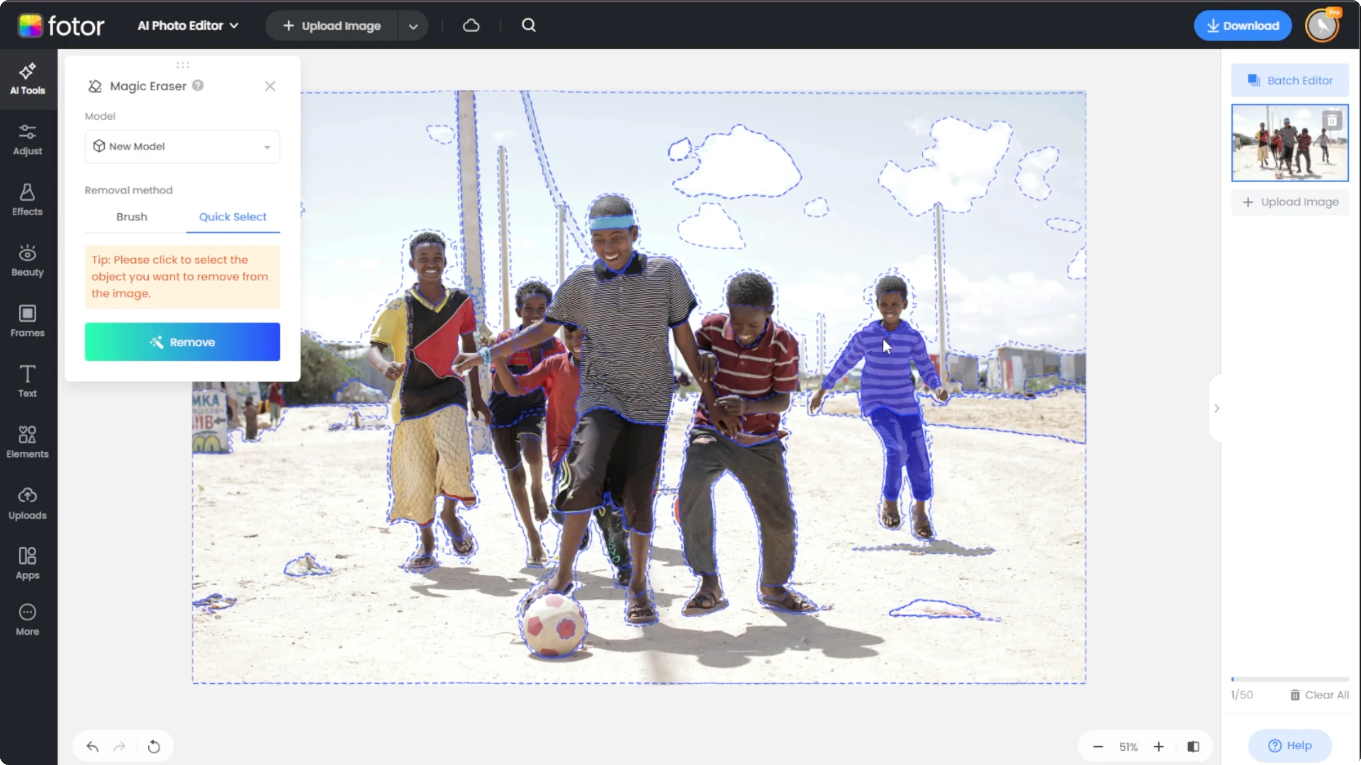1361x765 pixels.
Task: Click the batch progress bar
Action: tap(1290, 679)
